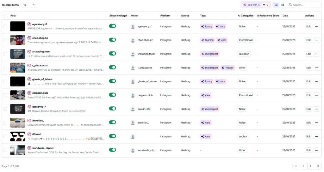Open the items per page dropdown
This screenshot has height=172, width=324.
tap(29, 5)
